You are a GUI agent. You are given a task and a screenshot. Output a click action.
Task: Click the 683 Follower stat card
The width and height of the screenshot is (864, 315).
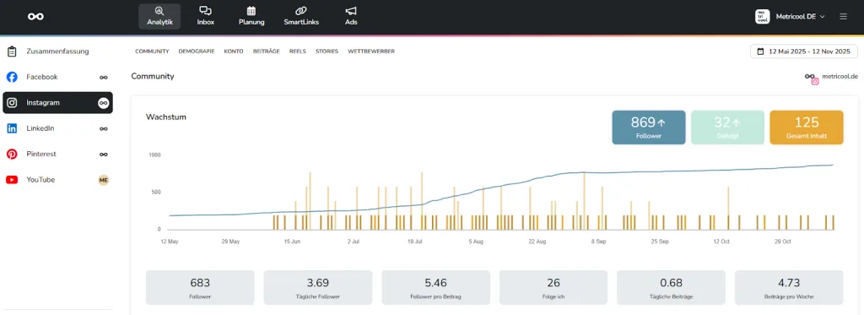(x=200, y=287)
